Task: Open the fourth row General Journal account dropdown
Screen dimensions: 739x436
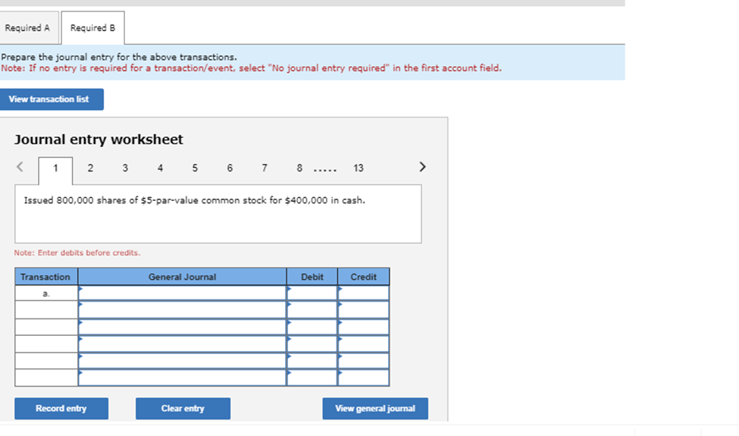Action: click(183, 344)
